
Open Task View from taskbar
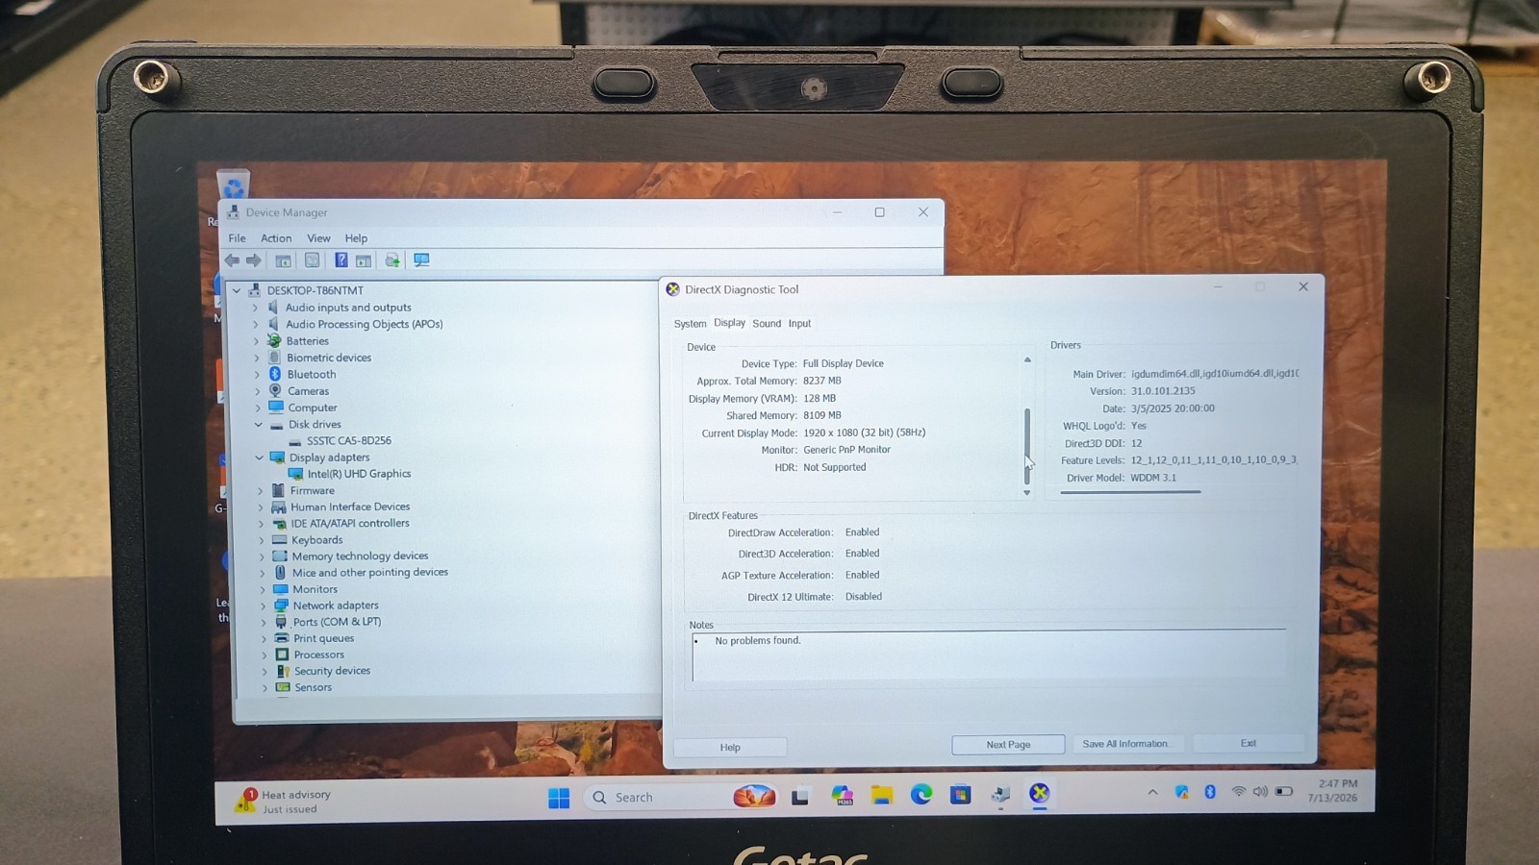[x=800, y=797]
